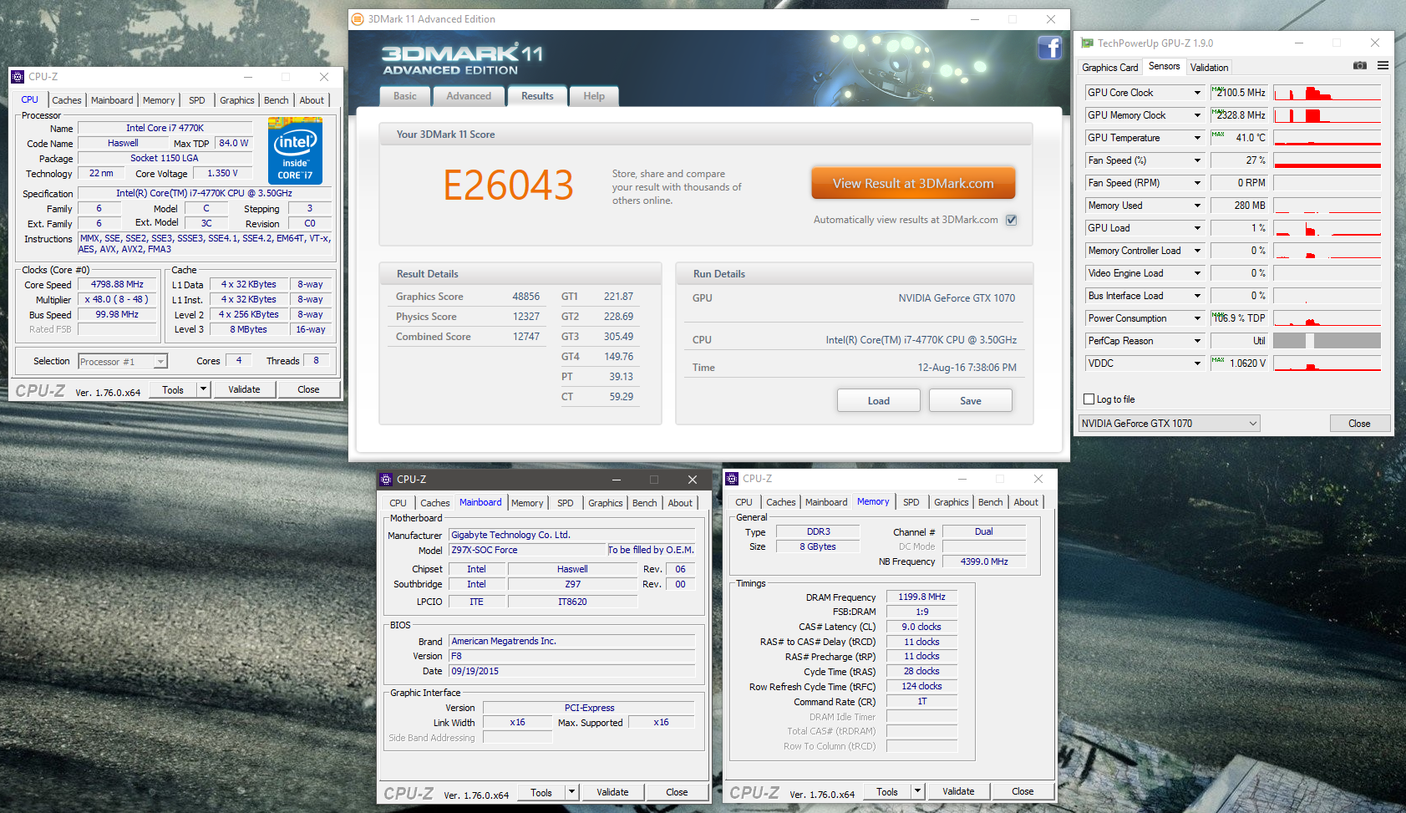Open the 3DMark Help tab
Image resolution: width=1406 pixels, height=813 pixels.
pyautogui.click(x=594, y=96)
